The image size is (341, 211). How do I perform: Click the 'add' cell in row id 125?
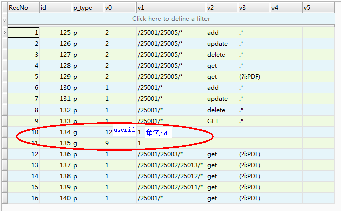222,33
